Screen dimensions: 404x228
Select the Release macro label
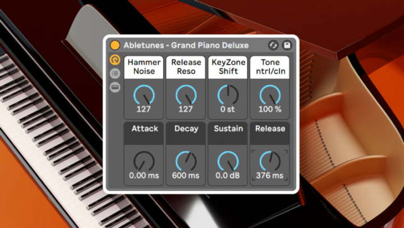pos(270,133)
